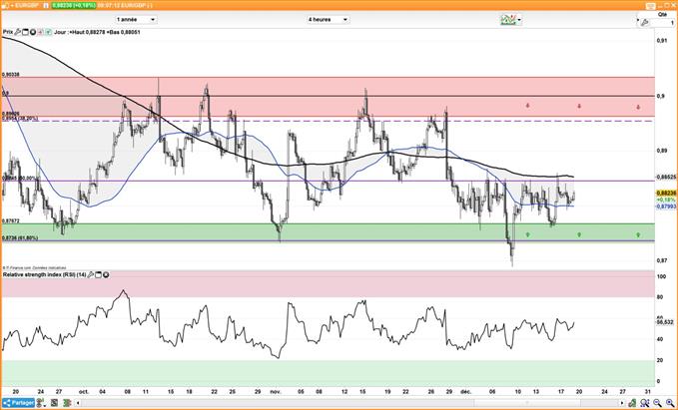Click the round black icon beside Prix
678x410 pixels.
(33, 32)
